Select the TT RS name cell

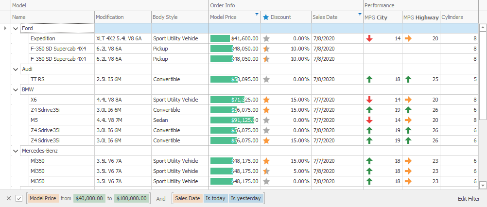(62, 80)
